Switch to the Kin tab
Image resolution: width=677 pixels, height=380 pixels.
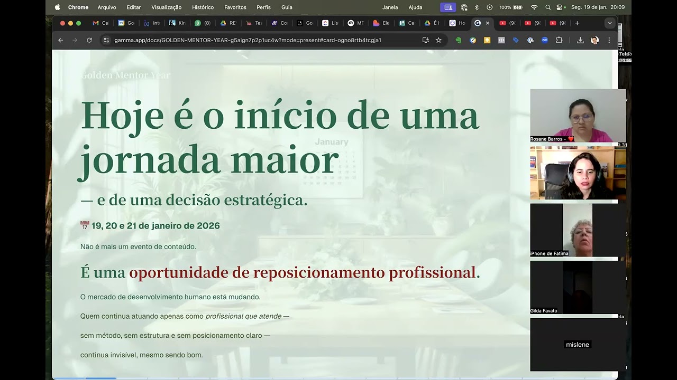click(x=177, y=23)
